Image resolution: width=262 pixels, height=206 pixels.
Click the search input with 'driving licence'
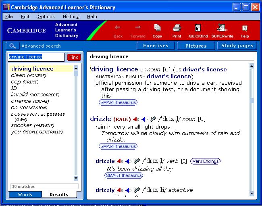(36, 57)
